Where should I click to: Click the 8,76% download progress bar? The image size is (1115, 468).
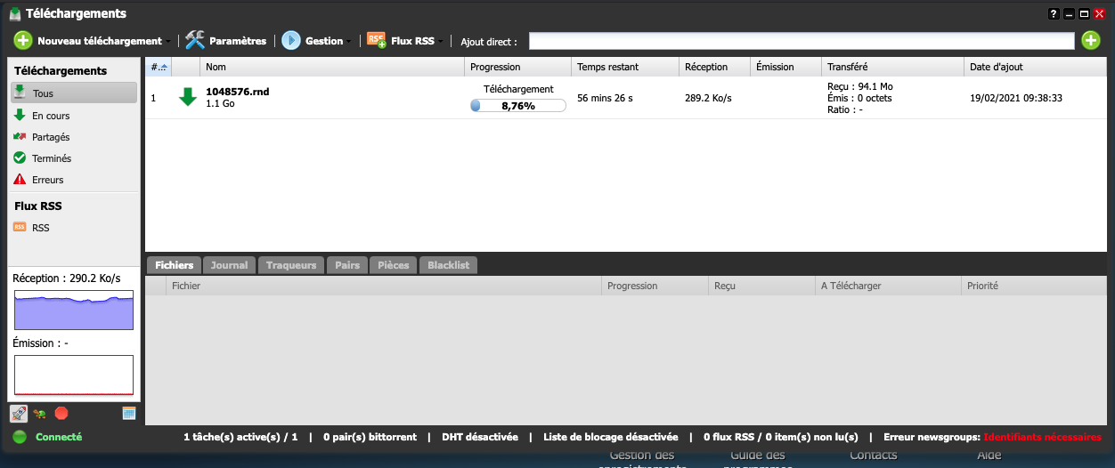pos(517,105)
